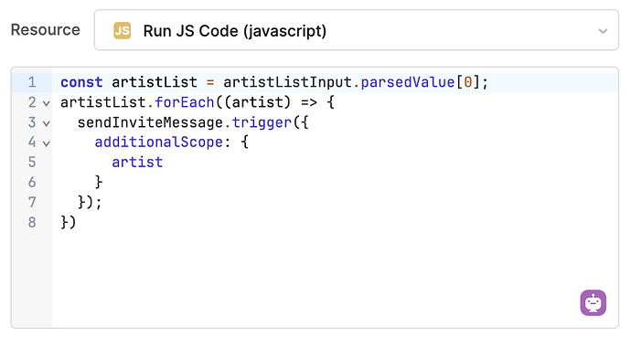This screenshot has height=337, width=631.
Task: Collapse the trigger block on line 3
Action: pyautogui.click(x=47, y=123)
